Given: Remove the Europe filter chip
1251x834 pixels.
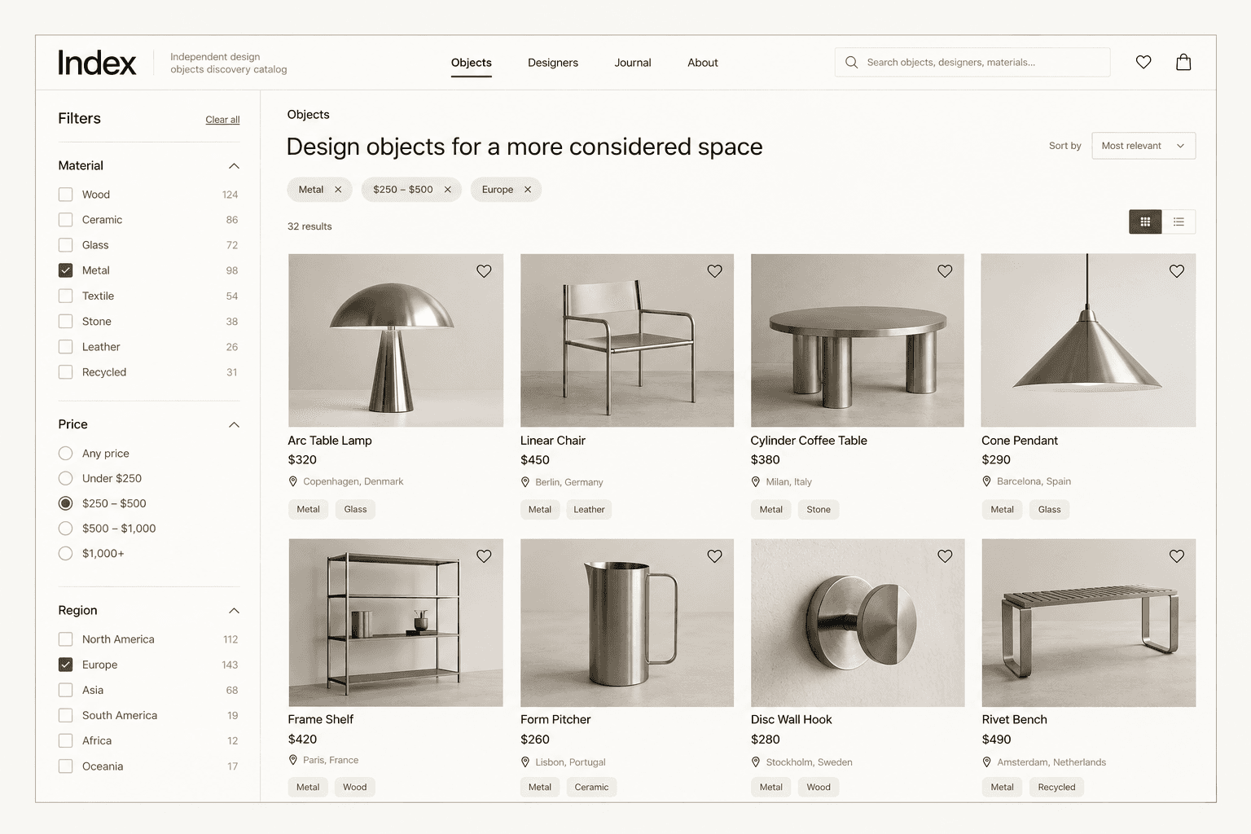Looking at the screenshot, I should point(528,190).
